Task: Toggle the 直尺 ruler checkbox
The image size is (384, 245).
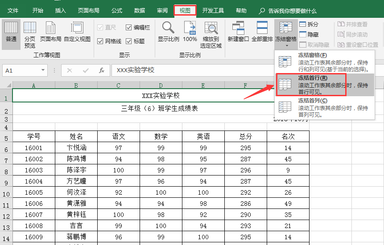Action: 100,27
